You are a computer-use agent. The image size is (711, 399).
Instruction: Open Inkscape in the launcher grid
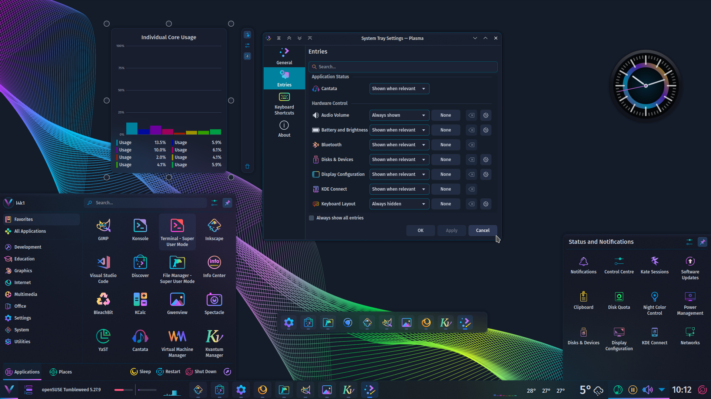pos(214,230)
